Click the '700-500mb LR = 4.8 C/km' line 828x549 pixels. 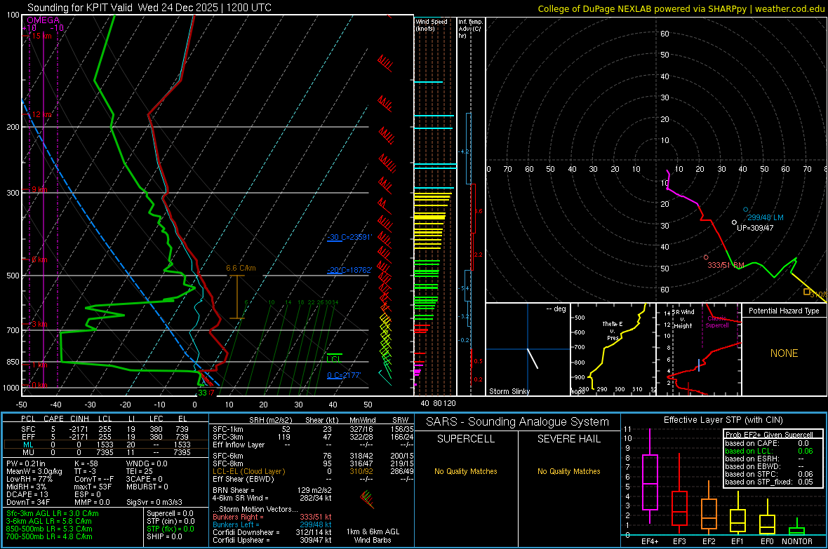click(x=49, y=536)
